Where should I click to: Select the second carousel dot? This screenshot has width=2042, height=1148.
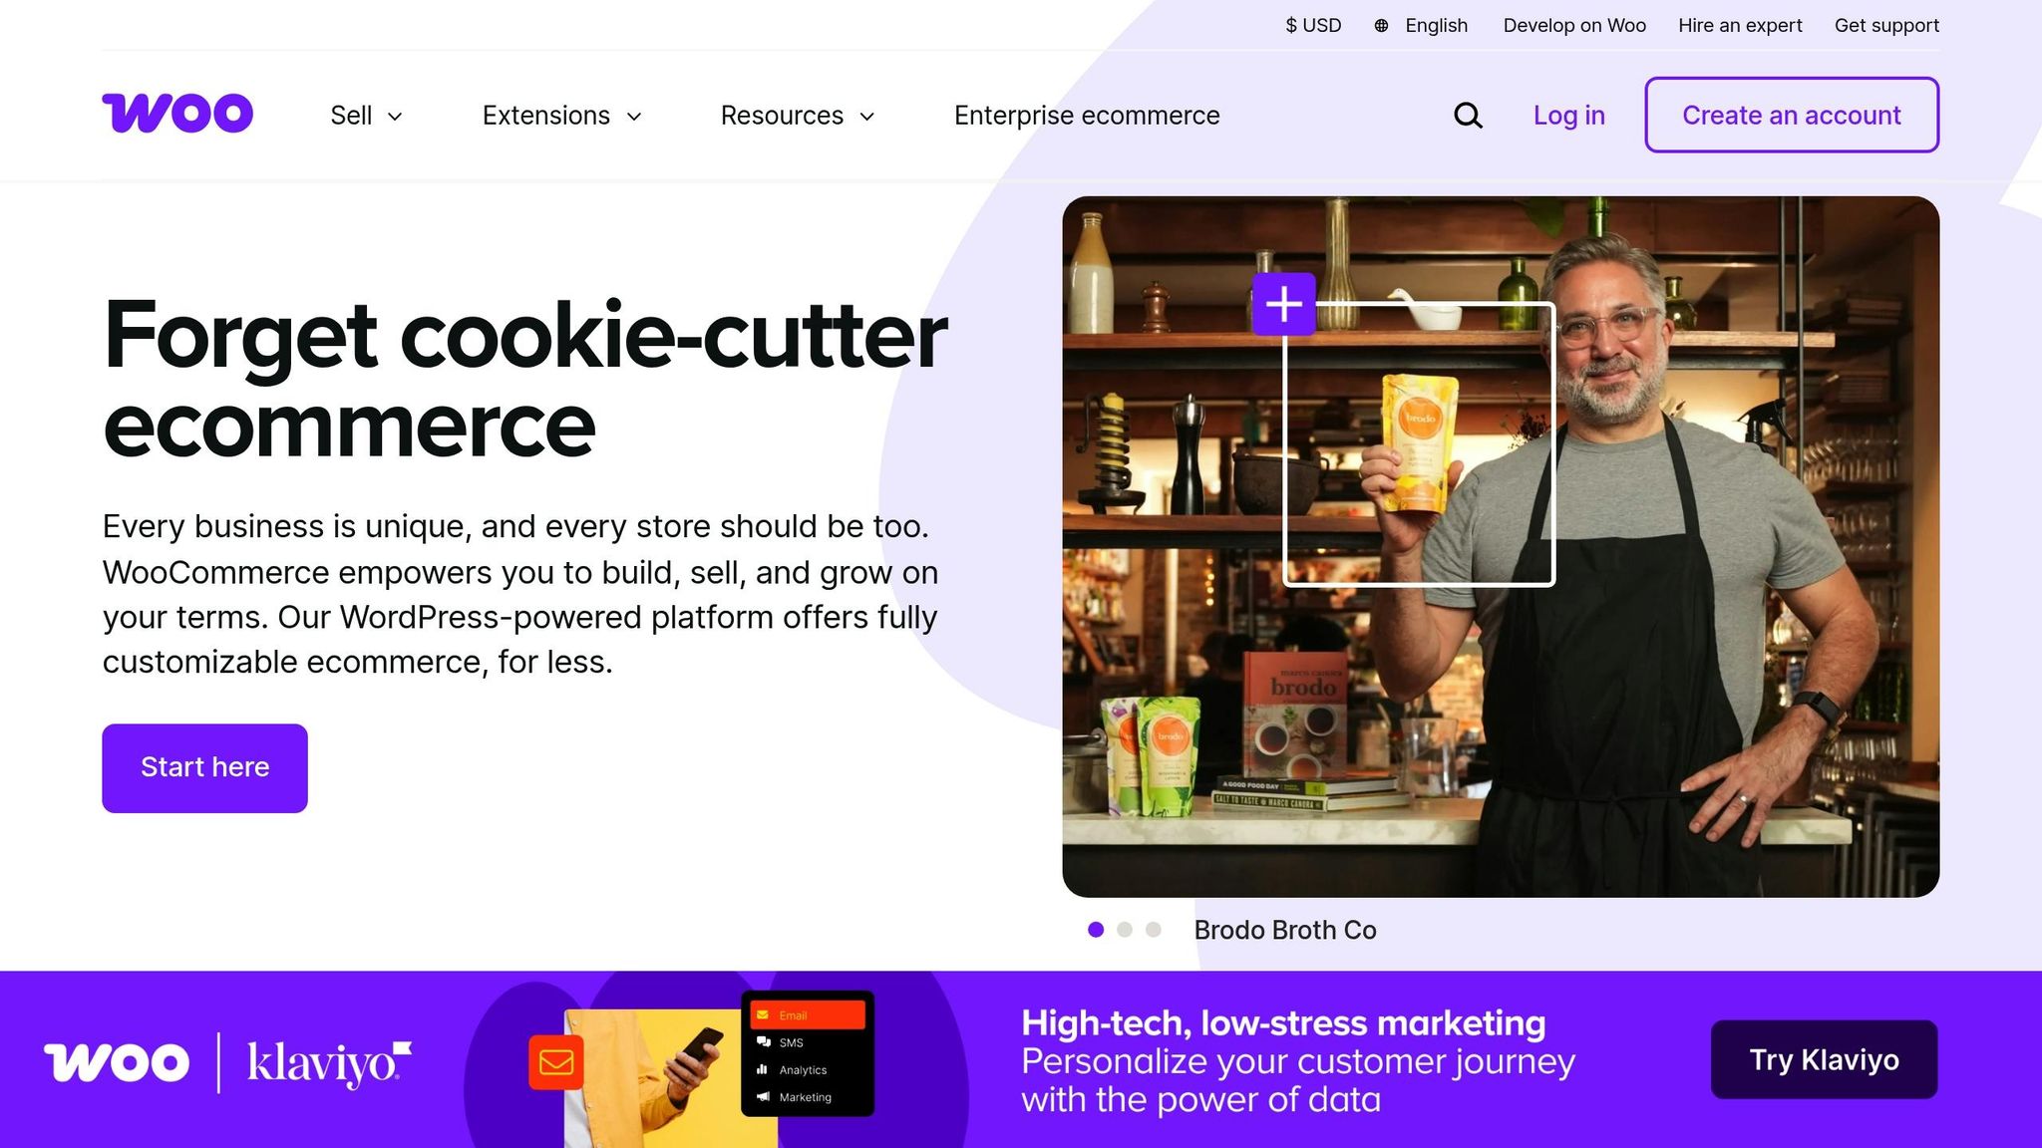click(1125, 930)
